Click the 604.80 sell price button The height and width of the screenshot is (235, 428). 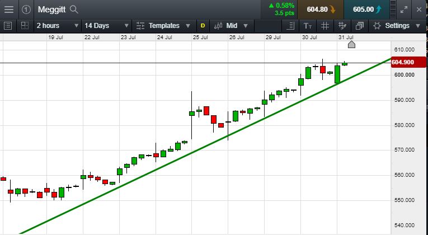(320, 9)
